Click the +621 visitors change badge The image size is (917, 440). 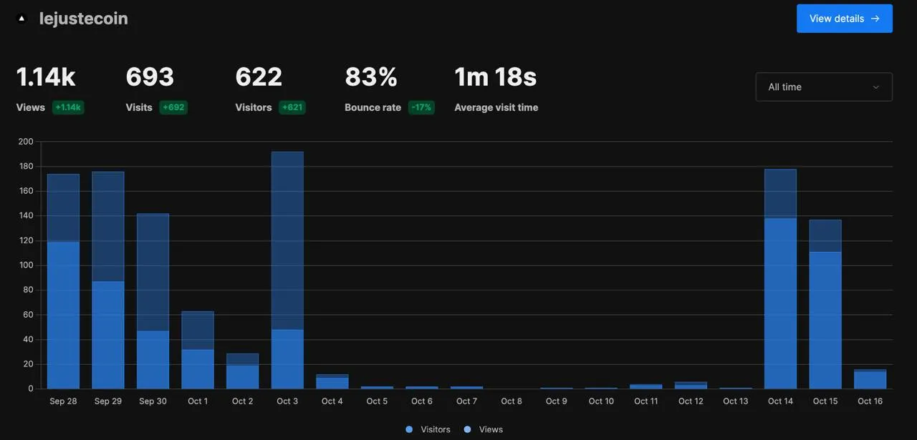click(x=292, y=107)
